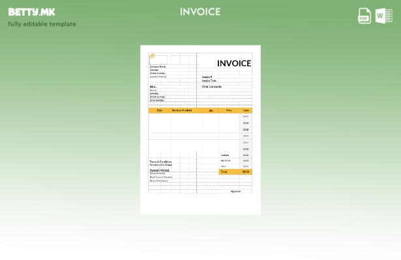Click the Invoice # field
This screenshot has height=260, width=401.
click(x=207, y=77)
